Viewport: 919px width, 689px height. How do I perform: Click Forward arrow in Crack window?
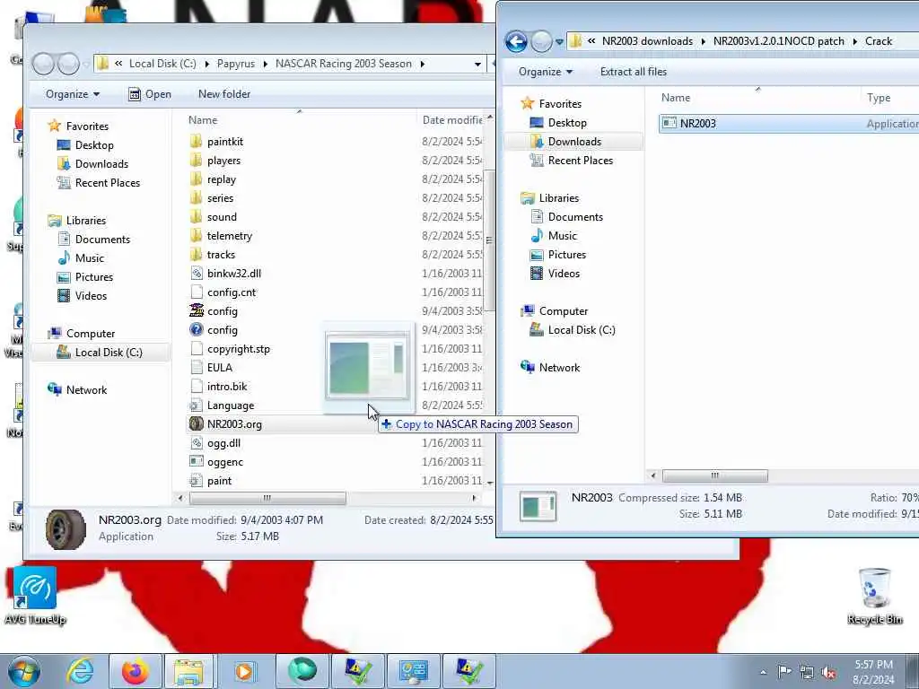[541, 41]
